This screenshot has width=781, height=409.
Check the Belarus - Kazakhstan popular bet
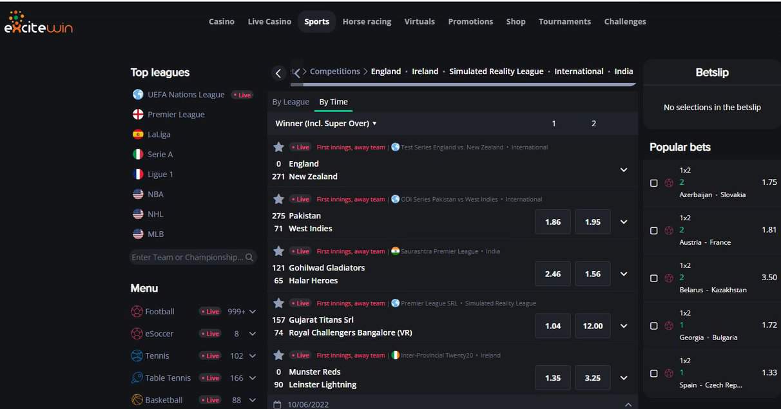pyautogui.click(x=654, y=278)
